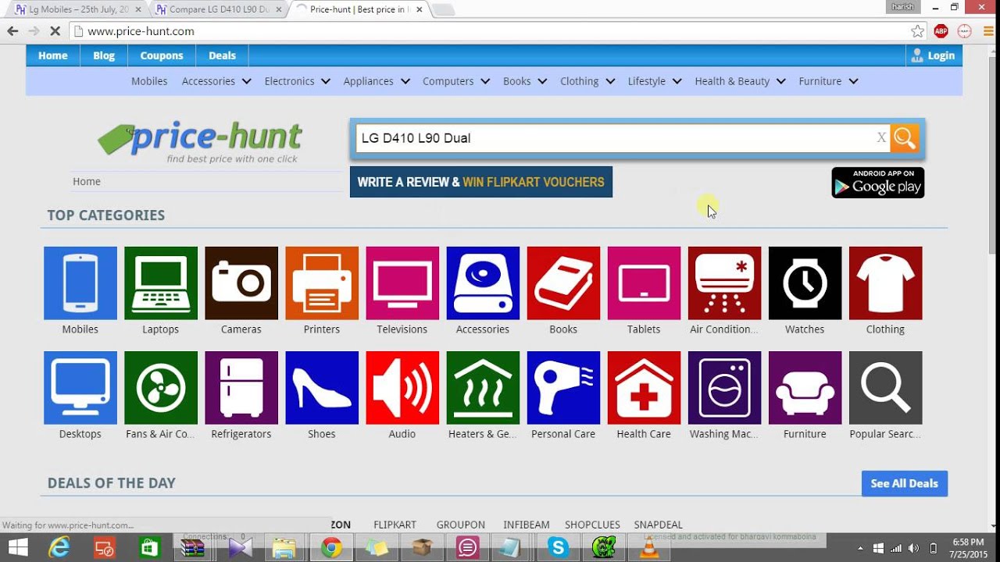Open Skype from the taskbar

558,548
